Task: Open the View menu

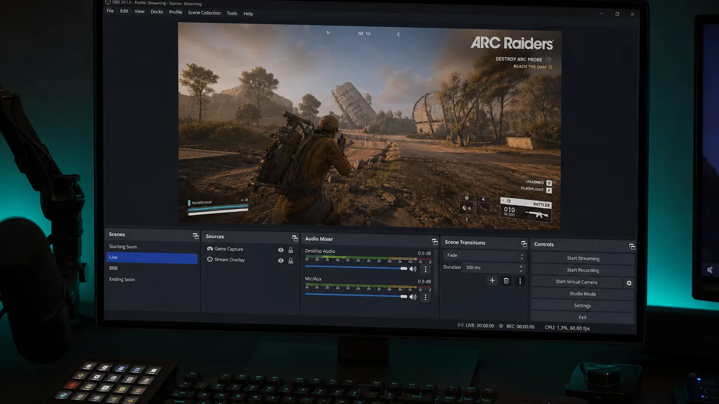Action: point(139,11)
